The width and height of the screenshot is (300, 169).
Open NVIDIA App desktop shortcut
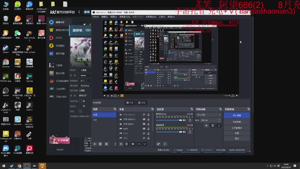coord(6,78)
